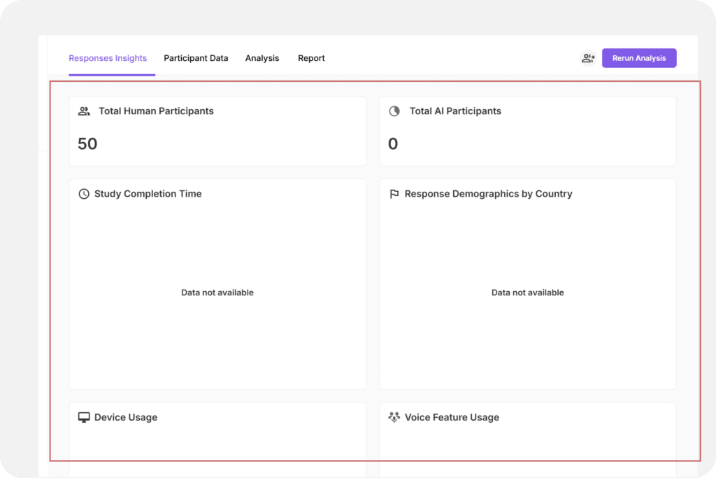Open the Report tab
The width and height of the screenshot is (716, 478).
pyautogui.click(x=311, y=58)
